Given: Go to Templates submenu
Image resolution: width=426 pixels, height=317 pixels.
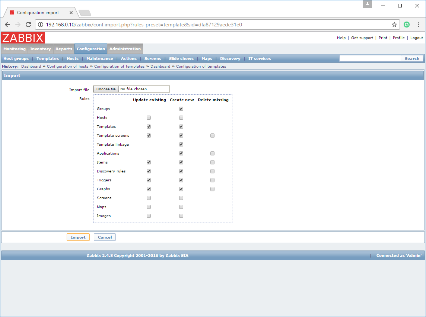Looking at the screenshot, I should tap(48, 59).
